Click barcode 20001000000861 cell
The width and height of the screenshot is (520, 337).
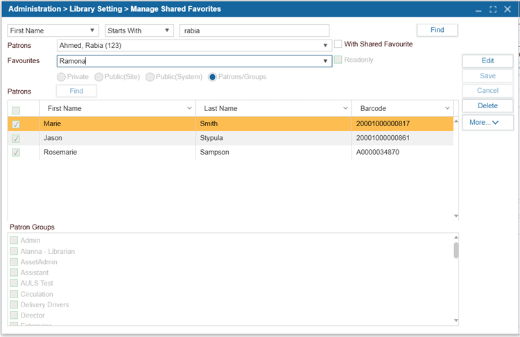tap(403, 138)
